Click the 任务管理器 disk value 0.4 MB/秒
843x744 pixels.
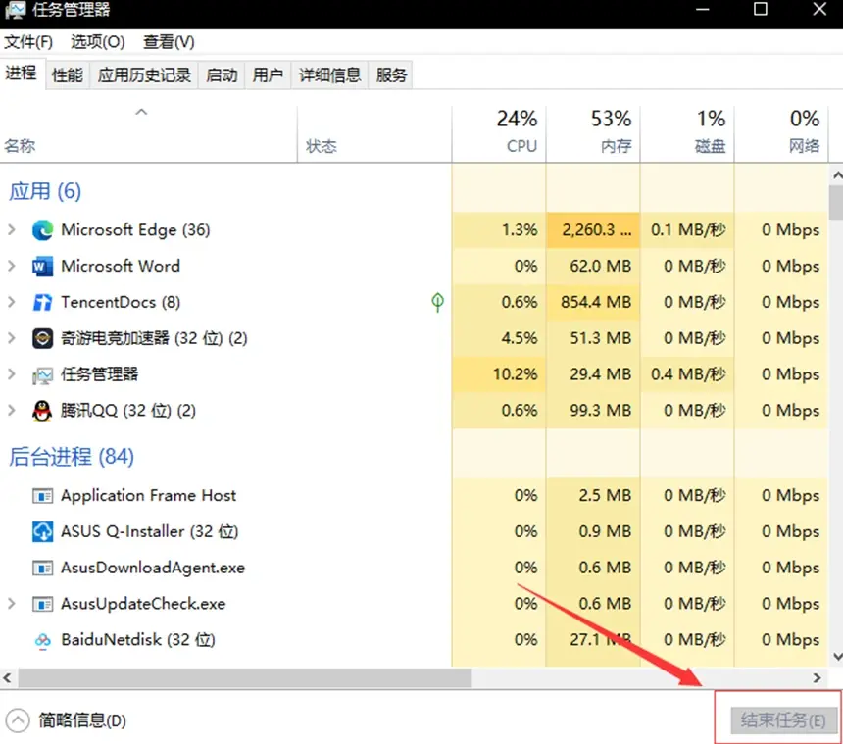[688, 374]
